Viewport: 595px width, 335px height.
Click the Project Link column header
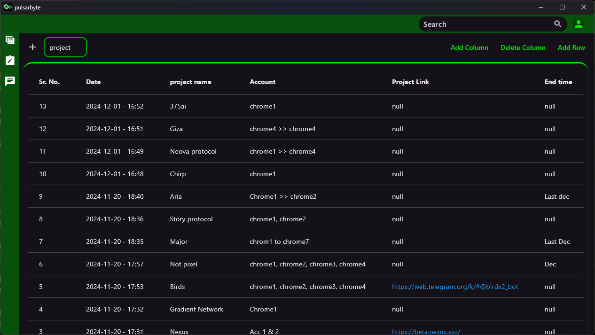coord(411,82)
